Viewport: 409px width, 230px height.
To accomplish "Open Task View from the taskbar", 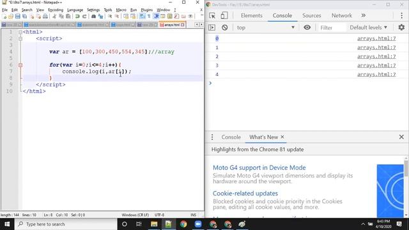I will (x=139, y=224).
